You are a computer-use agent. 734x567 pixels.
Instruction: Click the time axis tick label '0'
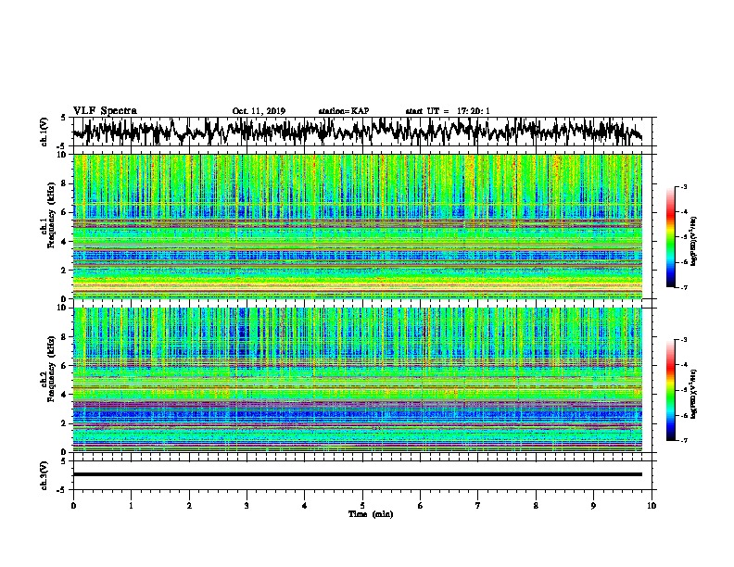[73, 506]
